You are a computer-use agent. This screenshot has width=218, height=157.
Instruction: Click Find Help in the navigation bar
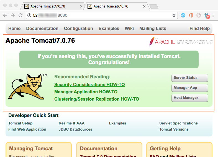[x=199, y=28]
